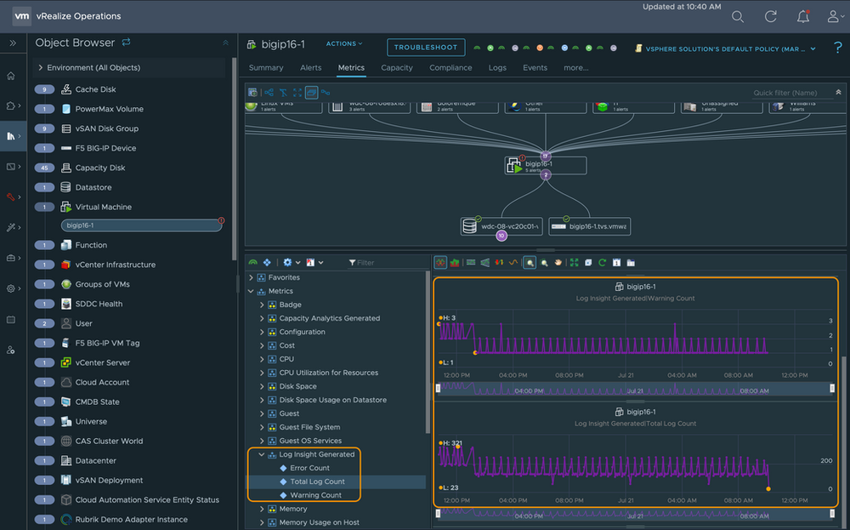Open the date controls calendar icon
850x530 pixels.
[x=615, y=263]
